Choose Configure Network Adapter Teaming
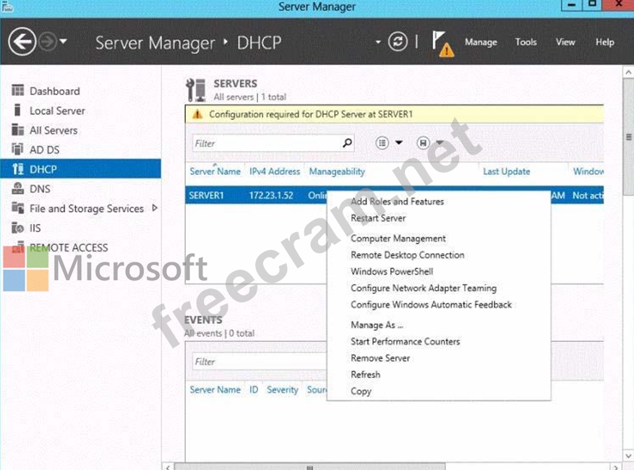Viewport: 634px width, 470px height. [x=424, y=289]
